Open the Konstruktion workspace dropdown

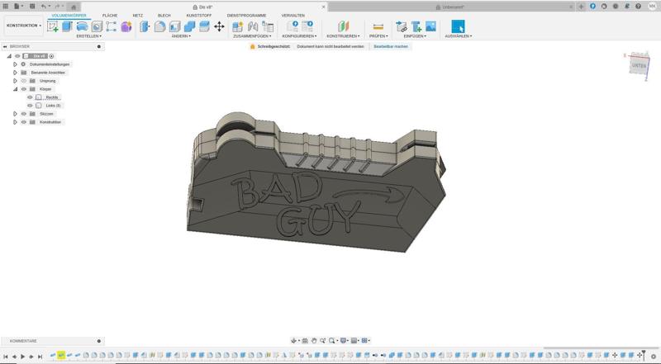pyautogui.click(x=24, y=26)
